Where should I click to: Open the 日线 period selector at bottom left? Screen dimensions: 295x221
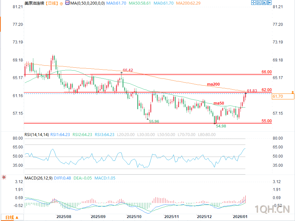pos(12,217)
